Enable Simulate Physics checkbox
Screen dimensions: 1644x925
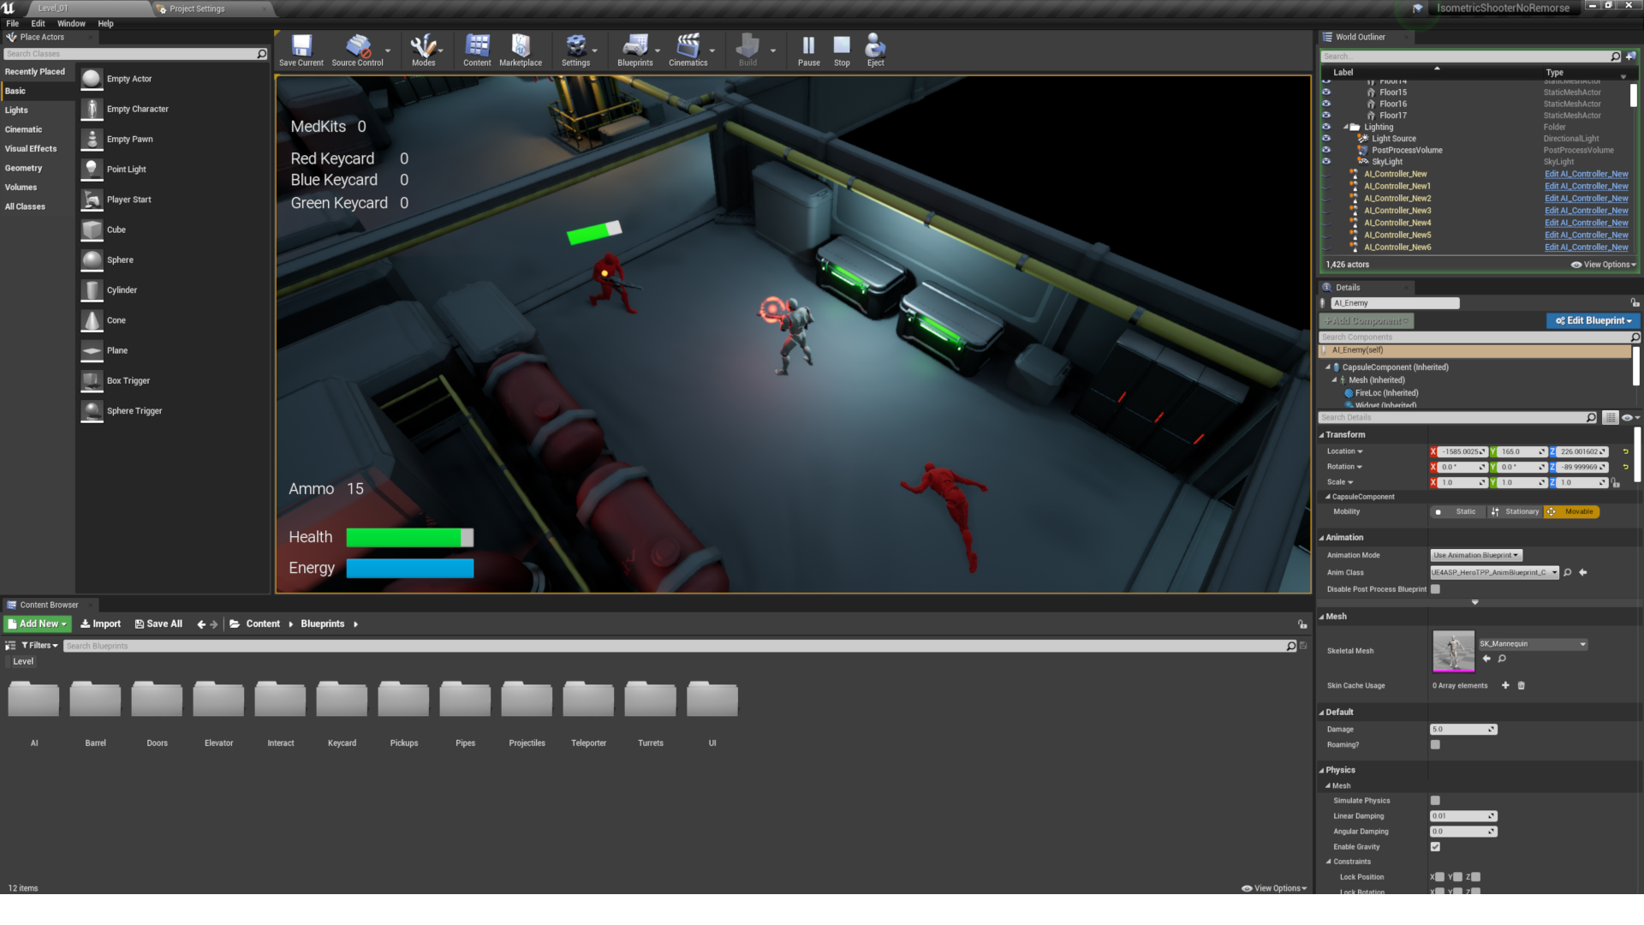click(1435, 800)
